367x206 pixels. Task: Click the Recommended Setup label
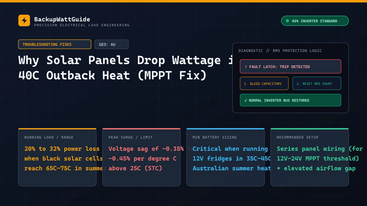(x=298, y=137)
